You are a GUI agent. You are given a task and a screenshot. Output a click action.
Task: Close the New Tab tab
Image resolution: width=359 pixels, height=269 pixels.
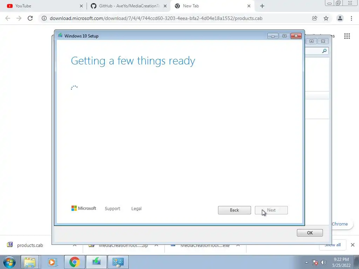(x=249, y=6)
